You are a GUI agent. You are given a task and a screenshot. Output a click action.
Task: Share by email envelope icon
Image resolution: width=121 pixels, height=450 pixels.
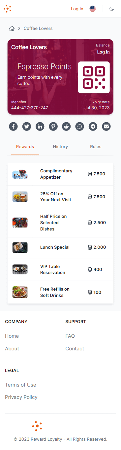(x=106, y=127)
